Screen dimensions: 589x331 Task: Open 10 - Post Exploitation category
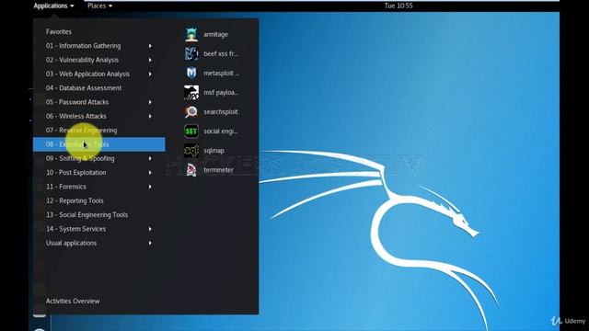[99, 173]
